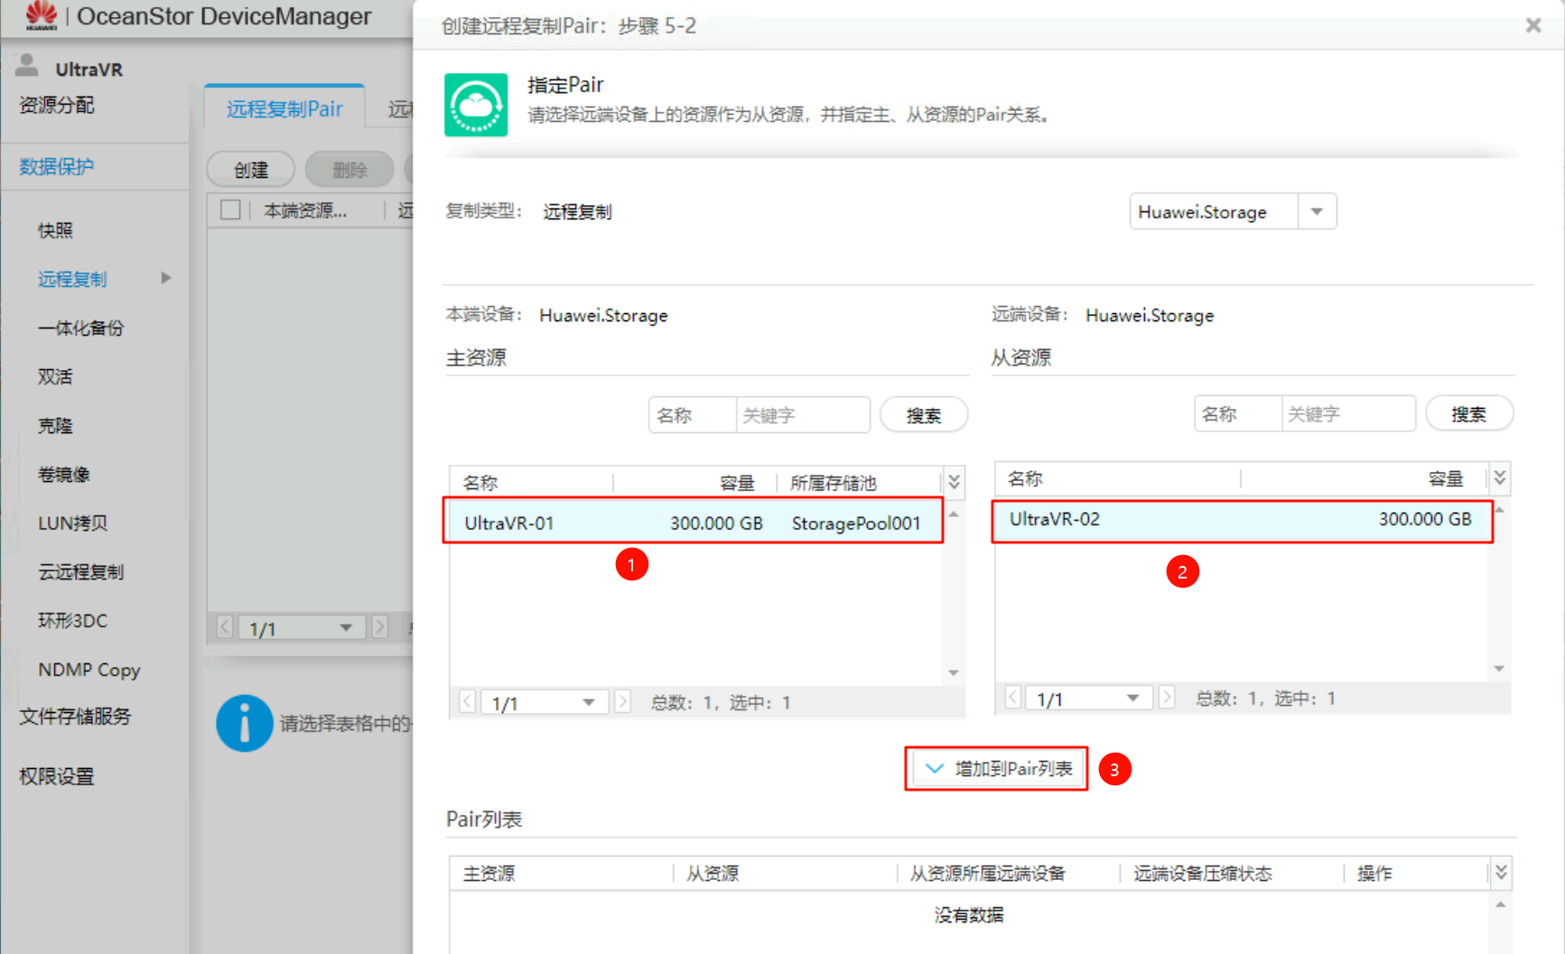Toggle the select-all checkbox in Pair table
The height and width of the screenshot is (954, 1565).
point(230,210)
